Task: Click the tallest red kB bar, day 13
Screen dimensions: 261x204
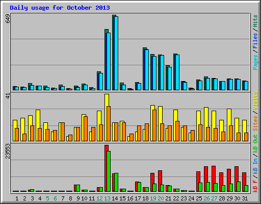Action: (107, 168)
